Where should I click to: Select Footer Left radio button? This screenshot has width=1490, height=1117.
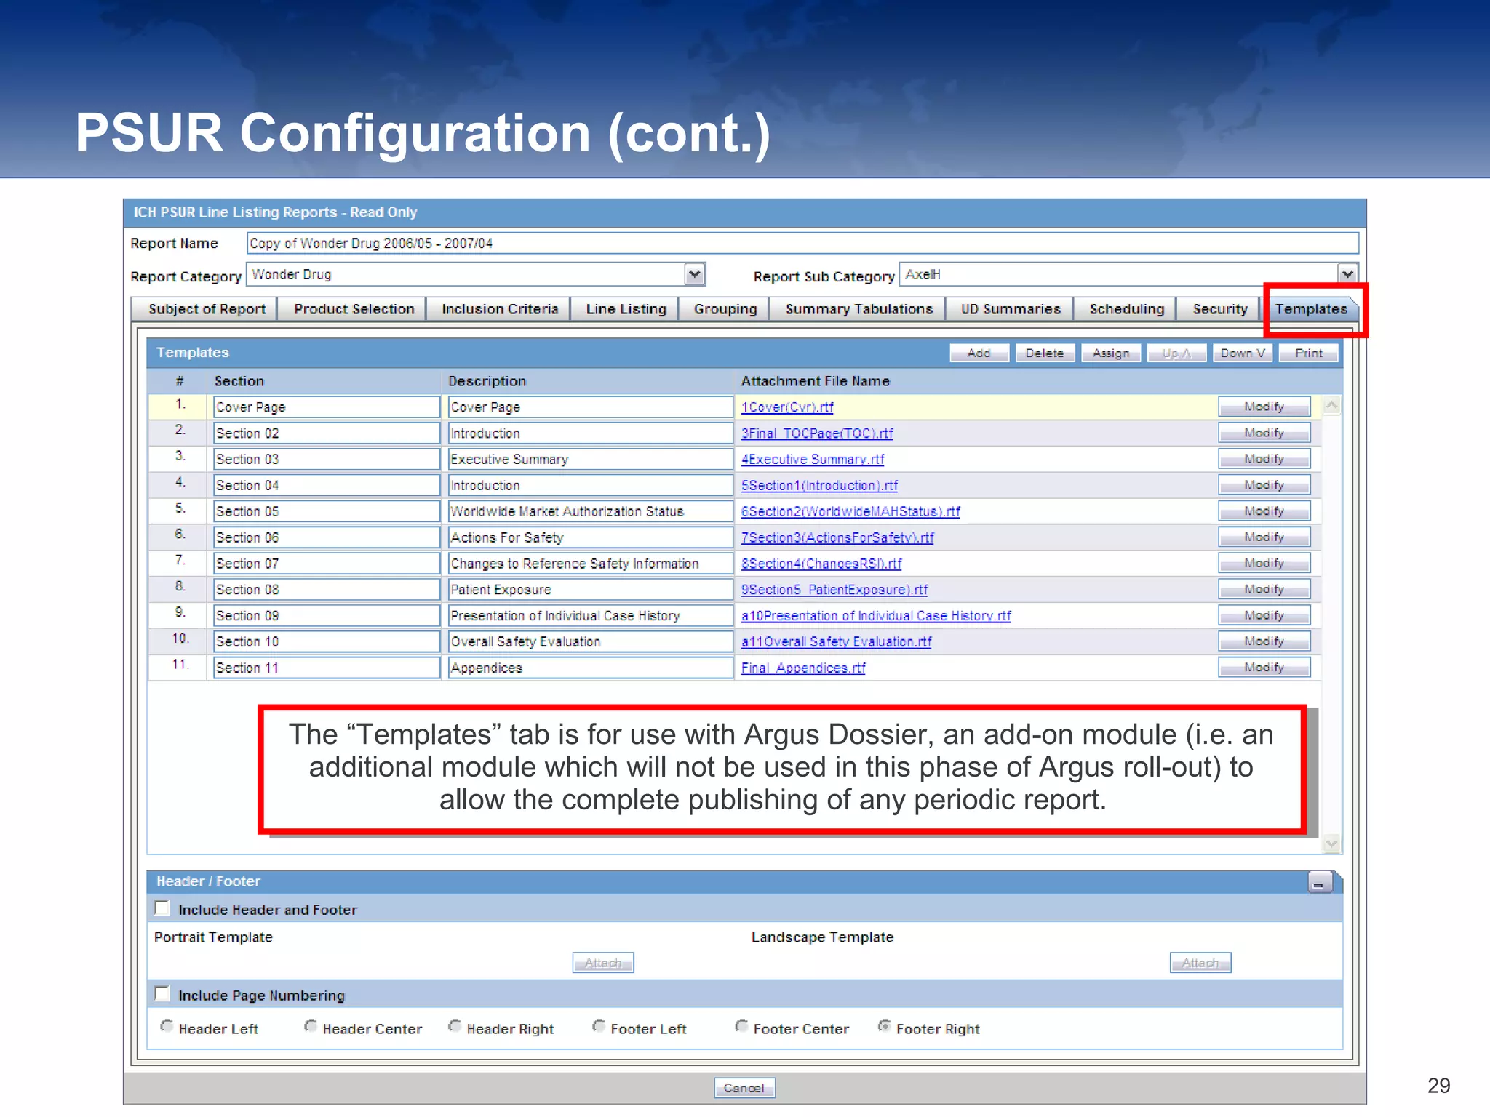[x=599, y=1026]
